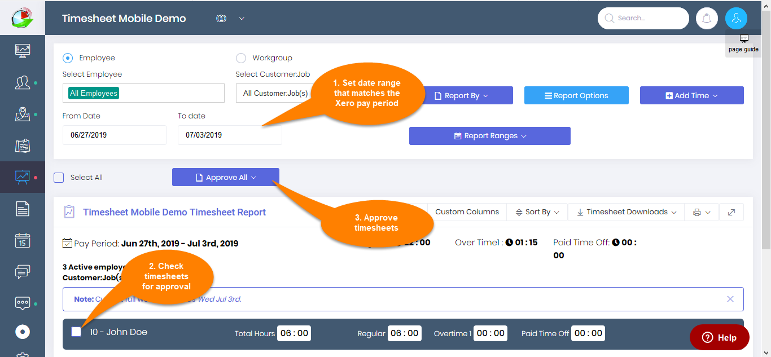Viewport: 771px width, 357px height.
Task: Open the Add Time dropdown
Action: click(691, 95)
